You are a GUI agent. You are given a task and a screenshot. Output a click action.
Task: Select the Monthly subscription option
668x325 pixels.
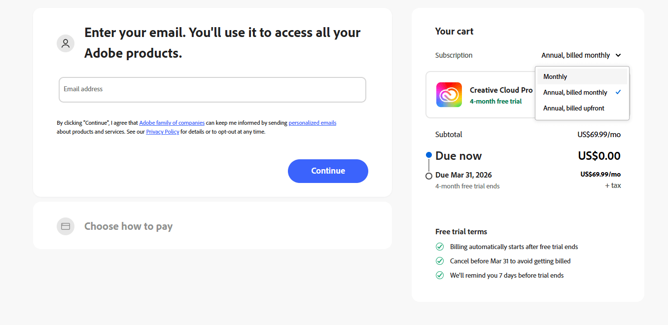pyautogui.click(x=555, y=76)
